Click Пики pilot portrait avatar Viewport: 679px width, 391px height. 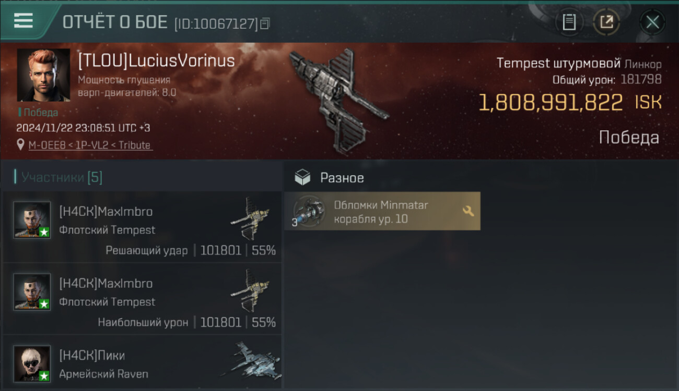pyautogui.click(x=32, y=363)
